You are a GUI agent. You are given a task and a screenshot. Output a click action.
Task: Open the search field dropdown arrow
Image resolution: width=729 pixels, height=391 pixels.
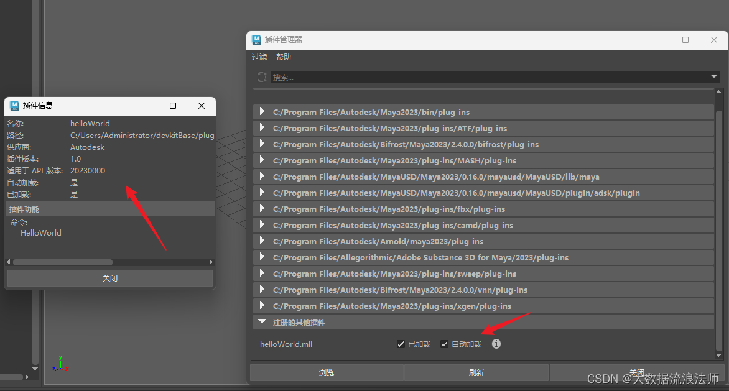713,76
